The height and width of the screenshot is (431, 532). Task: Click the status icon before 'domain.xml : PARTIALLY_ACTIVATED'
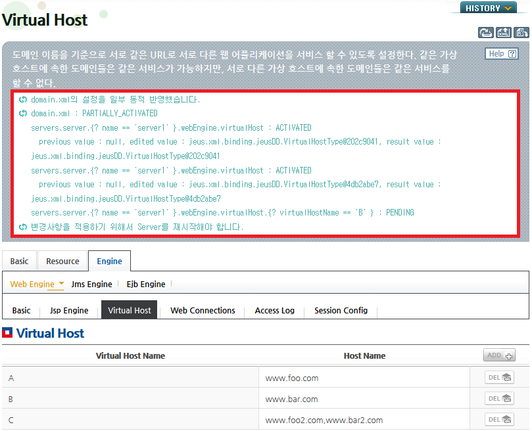click(23, 113)
